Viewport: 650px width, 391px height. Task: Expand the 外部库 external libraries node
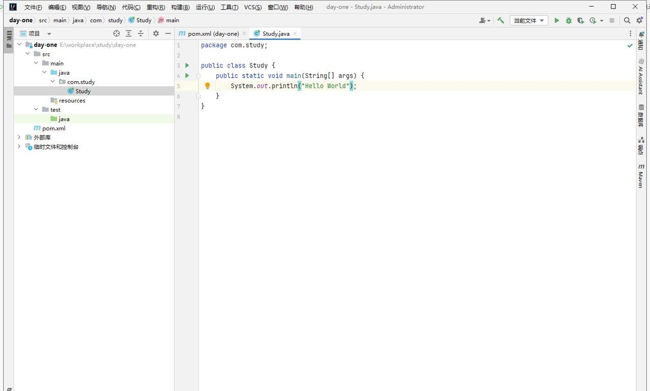pos(19,137)
